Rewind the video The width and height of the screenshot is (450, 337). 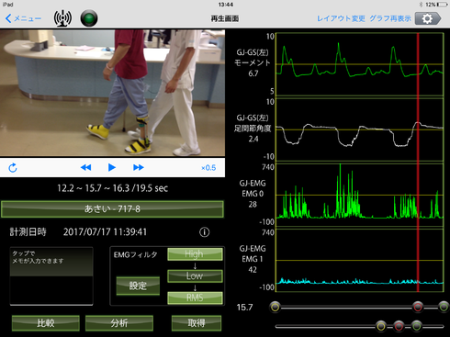click(x=85, y=167)
